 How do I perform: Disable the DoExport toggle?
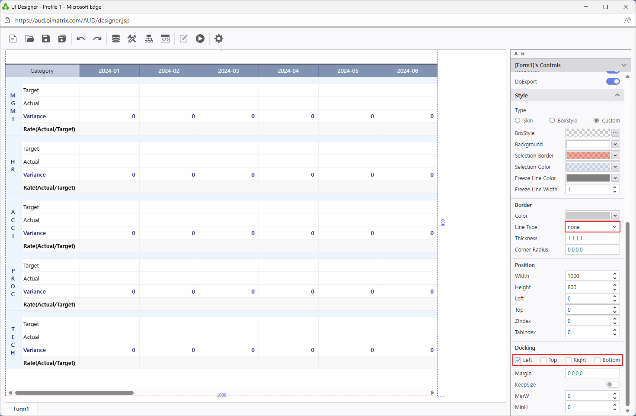point(613,81)
